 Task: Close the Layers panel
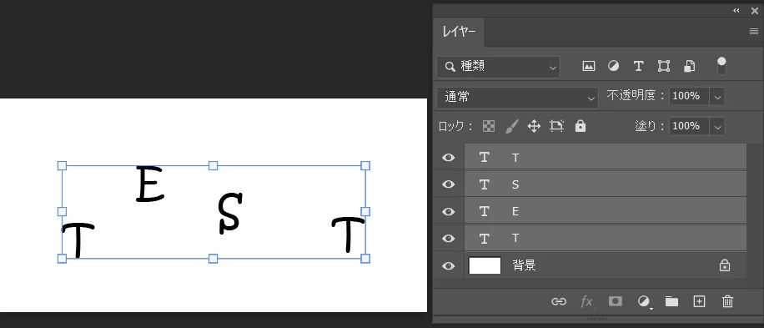pos(754,11)
